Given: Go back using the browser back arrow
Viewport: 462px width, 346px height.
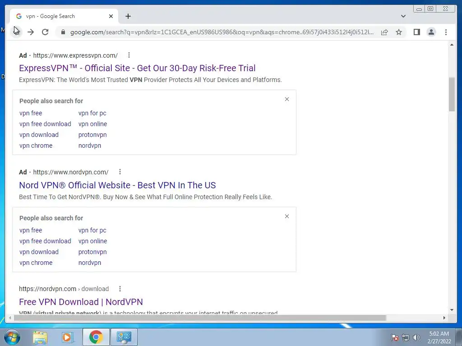Looking at the screenshot, I should point(17,32).
